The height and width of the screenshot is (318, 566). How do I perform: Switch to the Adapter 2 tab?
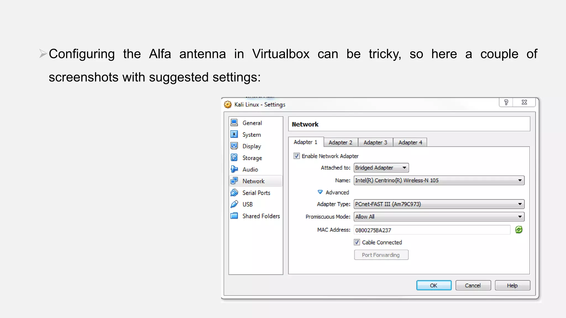(340, 142)
